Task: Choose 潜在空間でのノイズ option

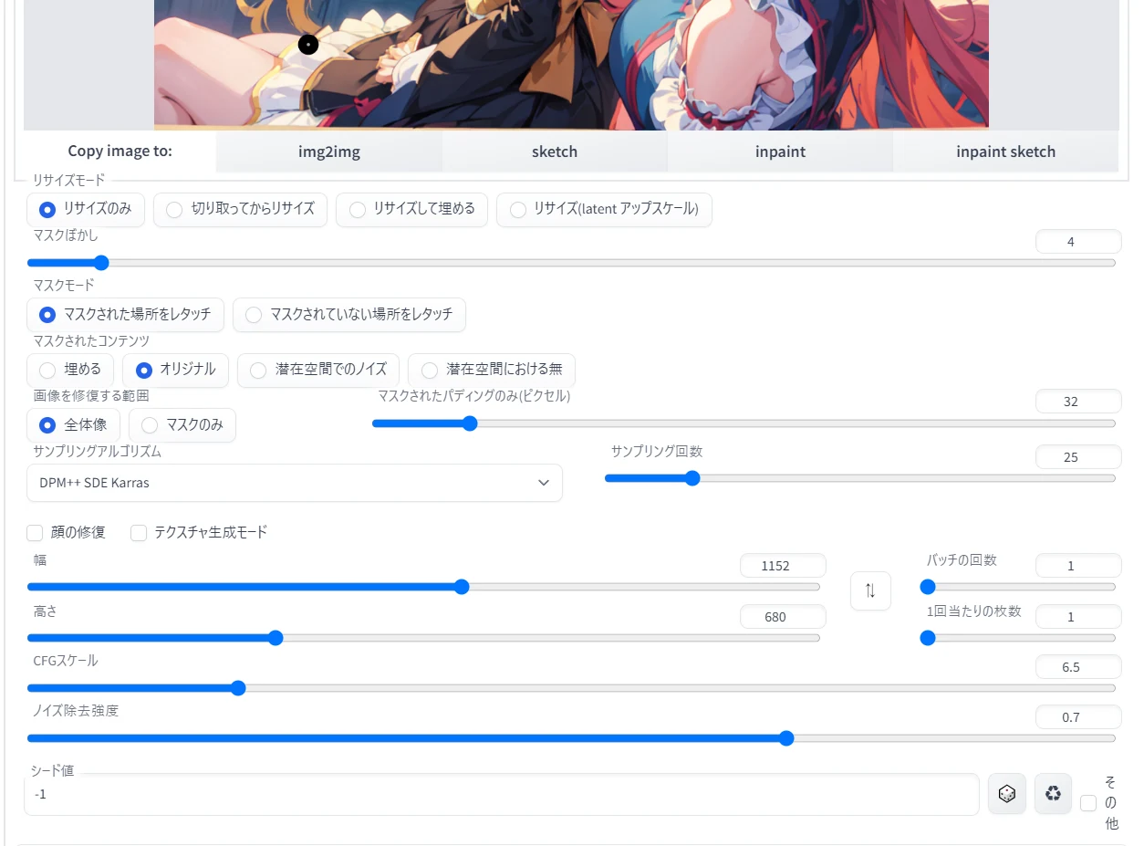Action: click(318, 370)
